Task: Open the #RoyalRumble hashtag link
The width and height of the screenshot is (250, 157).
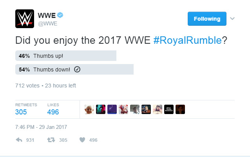Action: [x=187, y=41]
